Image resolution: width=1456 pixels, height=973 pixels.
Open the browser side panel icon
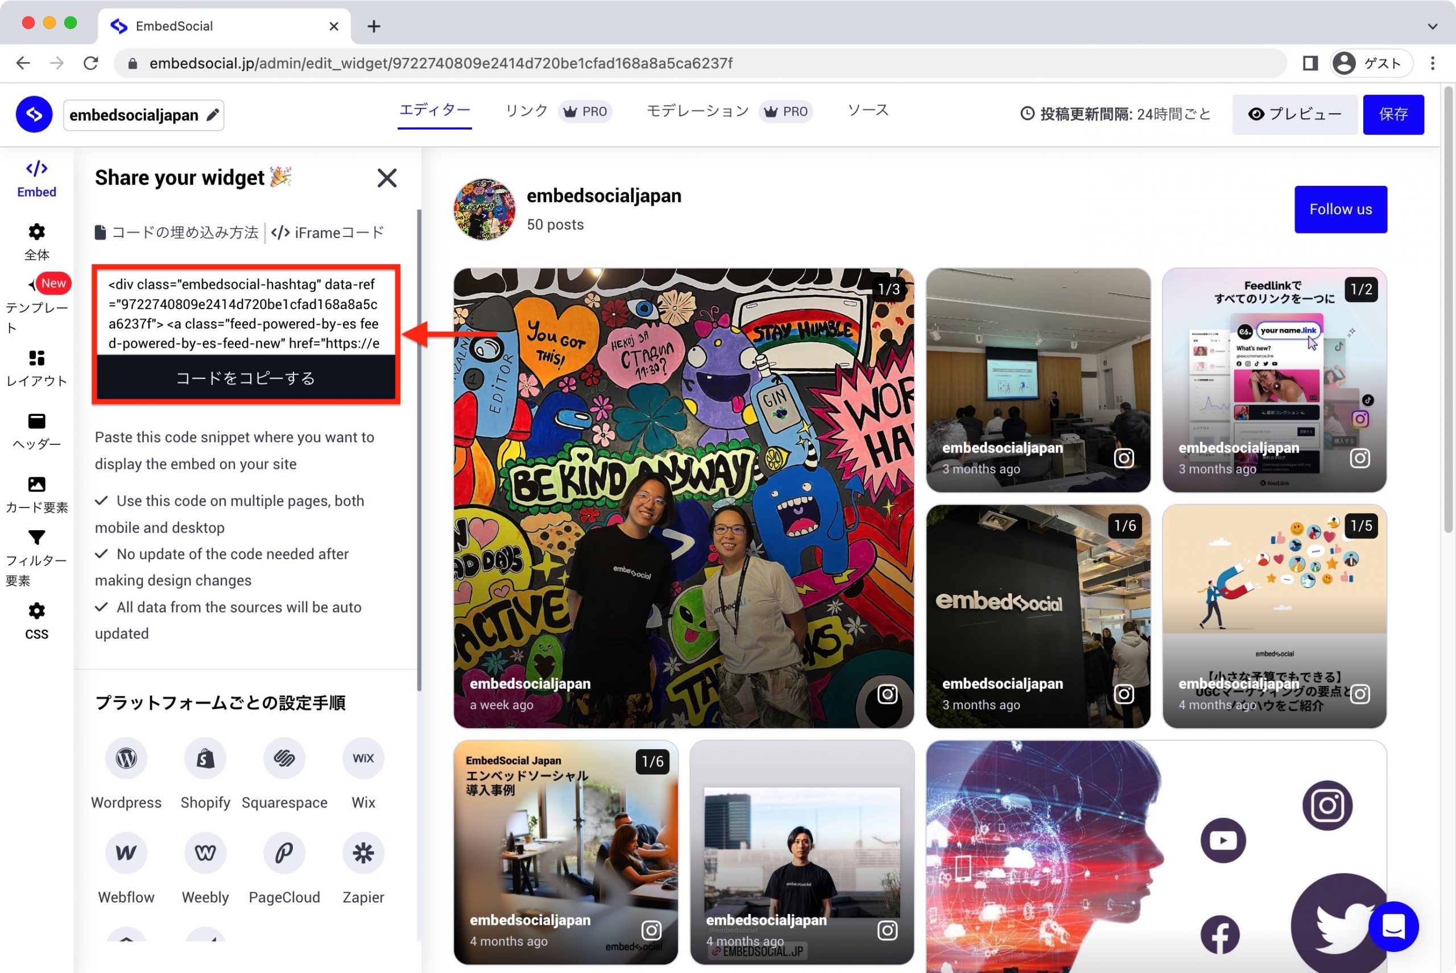1310,63
